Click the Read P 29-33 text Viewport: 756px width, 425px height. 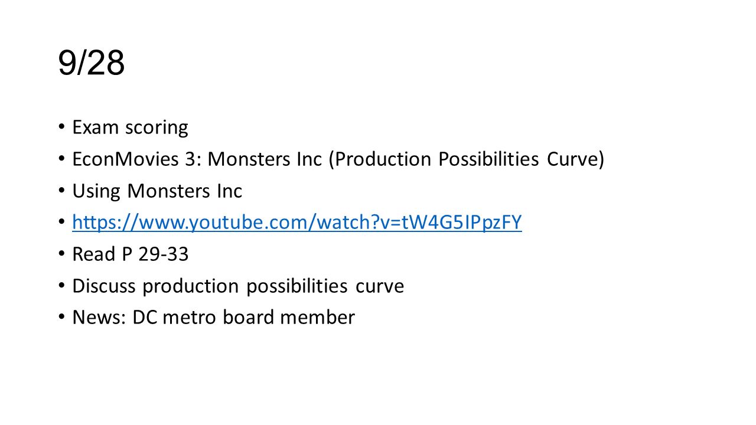[x=130, y=254]
